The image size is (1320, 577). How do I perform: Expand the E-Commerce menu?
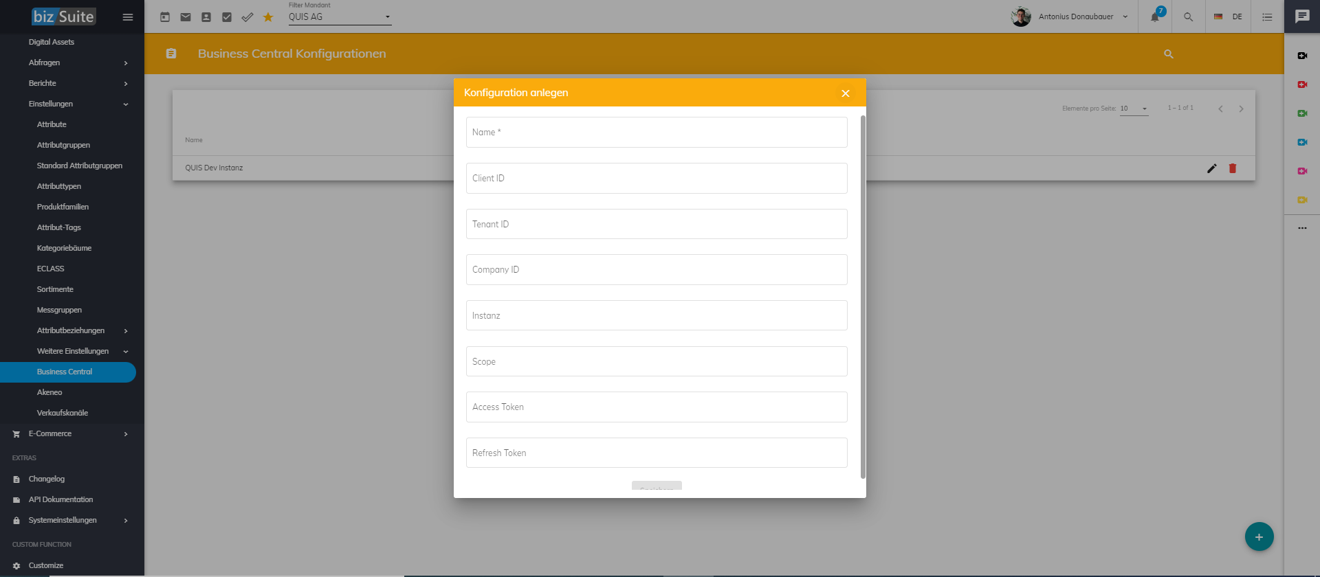(72, 433)
